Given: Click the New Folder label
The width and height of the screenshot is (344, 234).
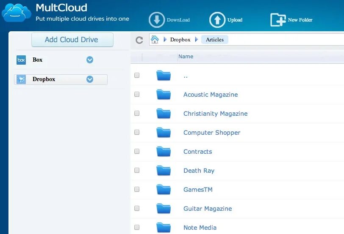Looking at the screenshot, I should tap(300, 20).
